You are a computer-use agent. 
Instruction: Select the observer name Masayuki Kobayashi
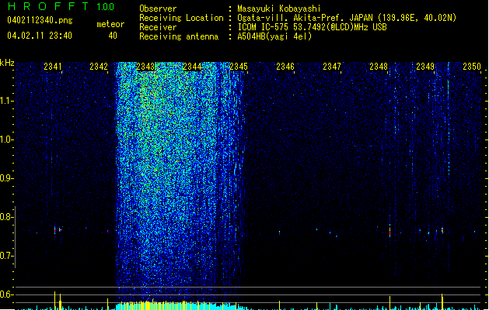(279, 9)
